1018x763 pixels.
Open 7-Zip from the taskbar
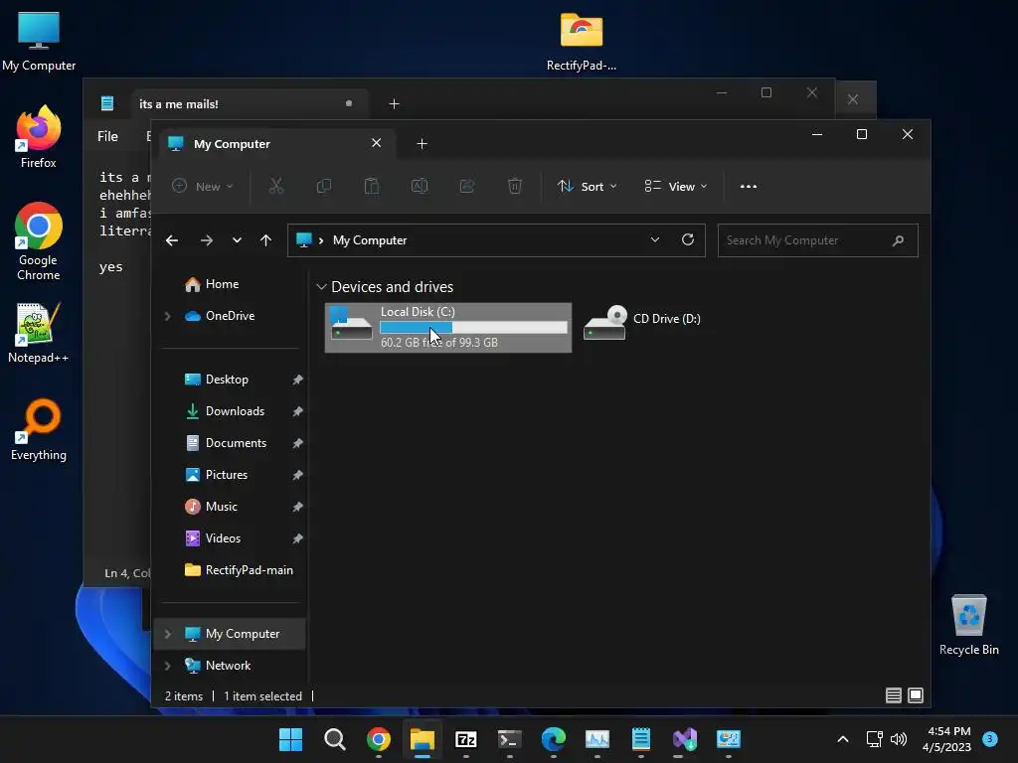click(x=465, y=739)
